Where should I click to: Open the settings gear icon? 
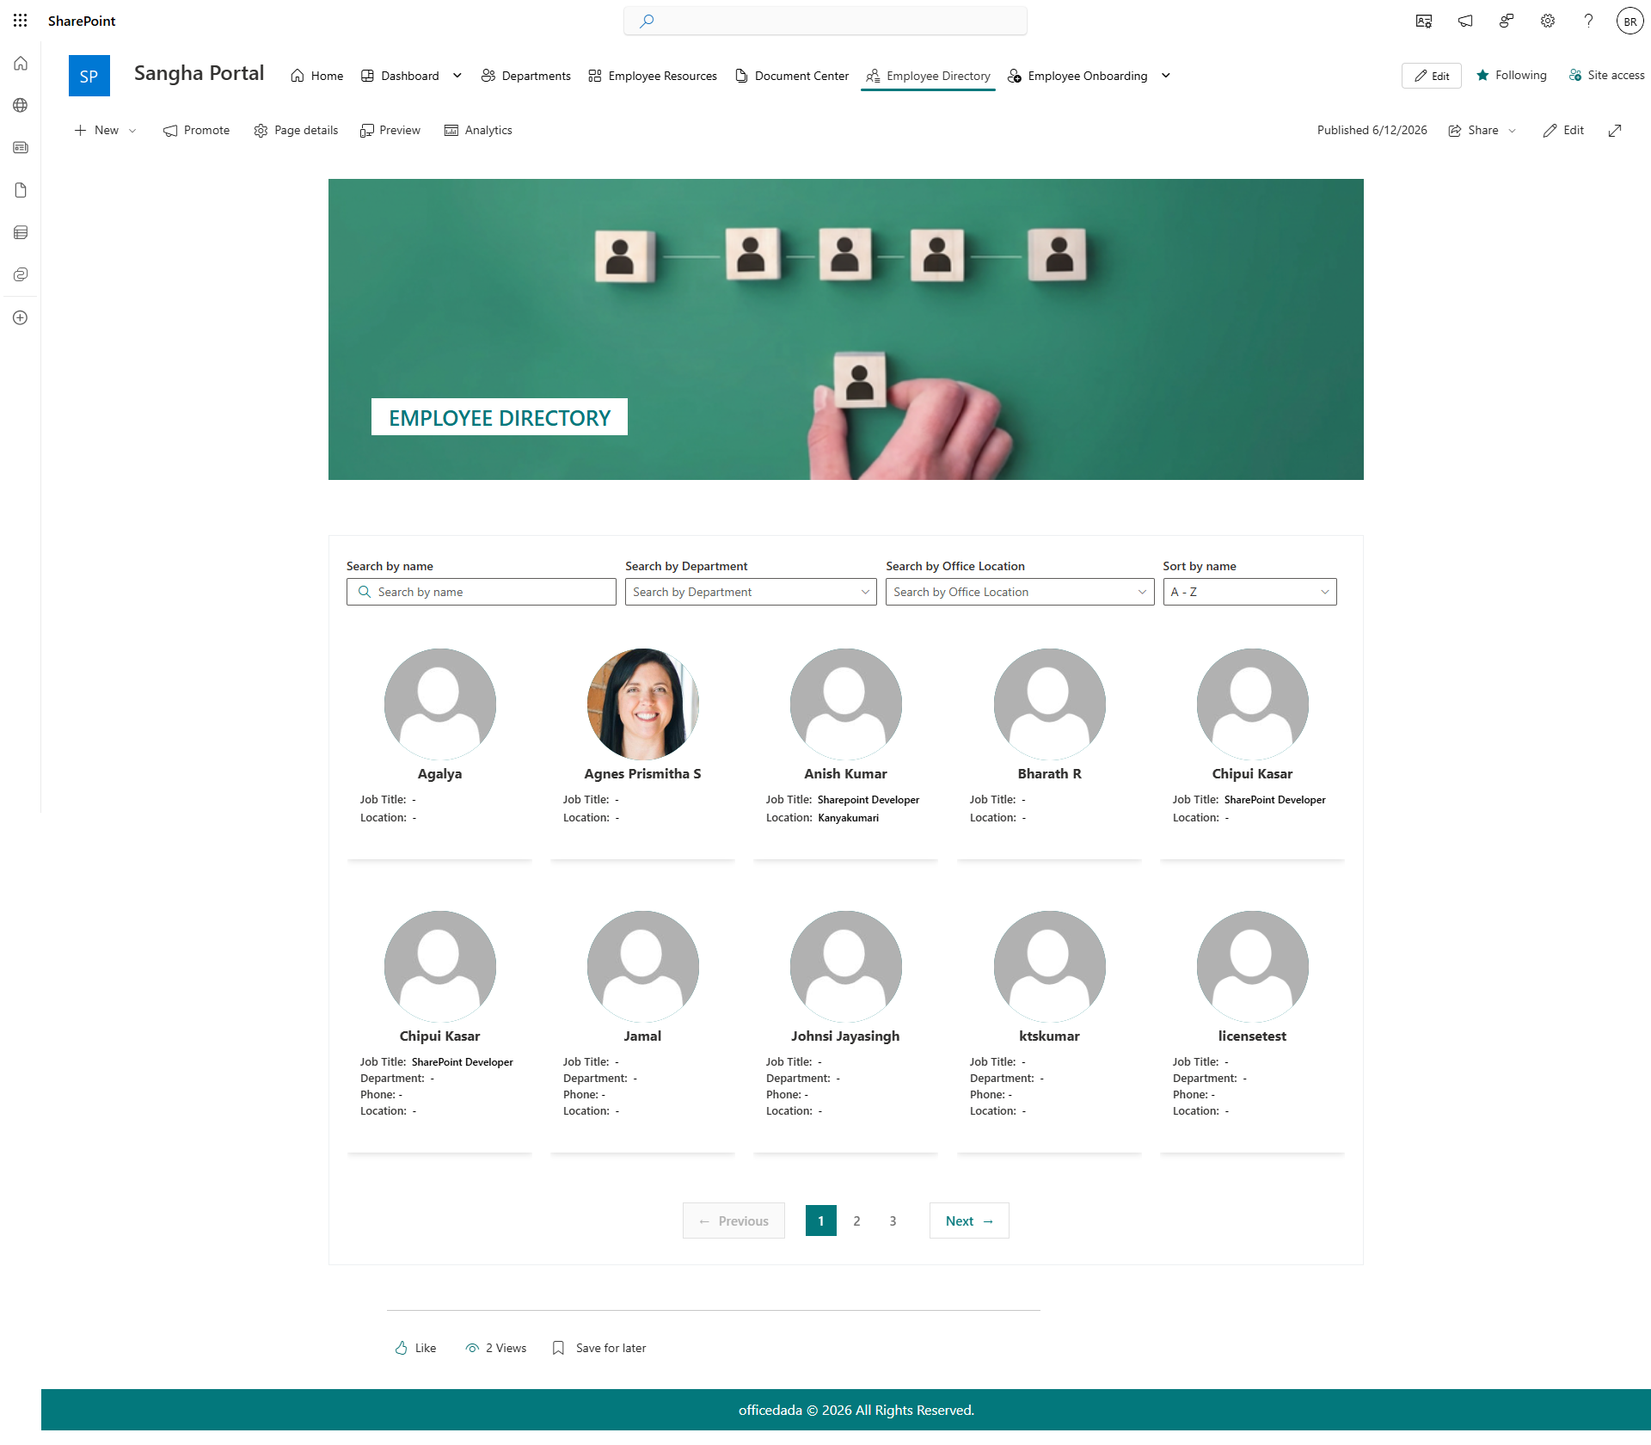tap(1548, 21)
